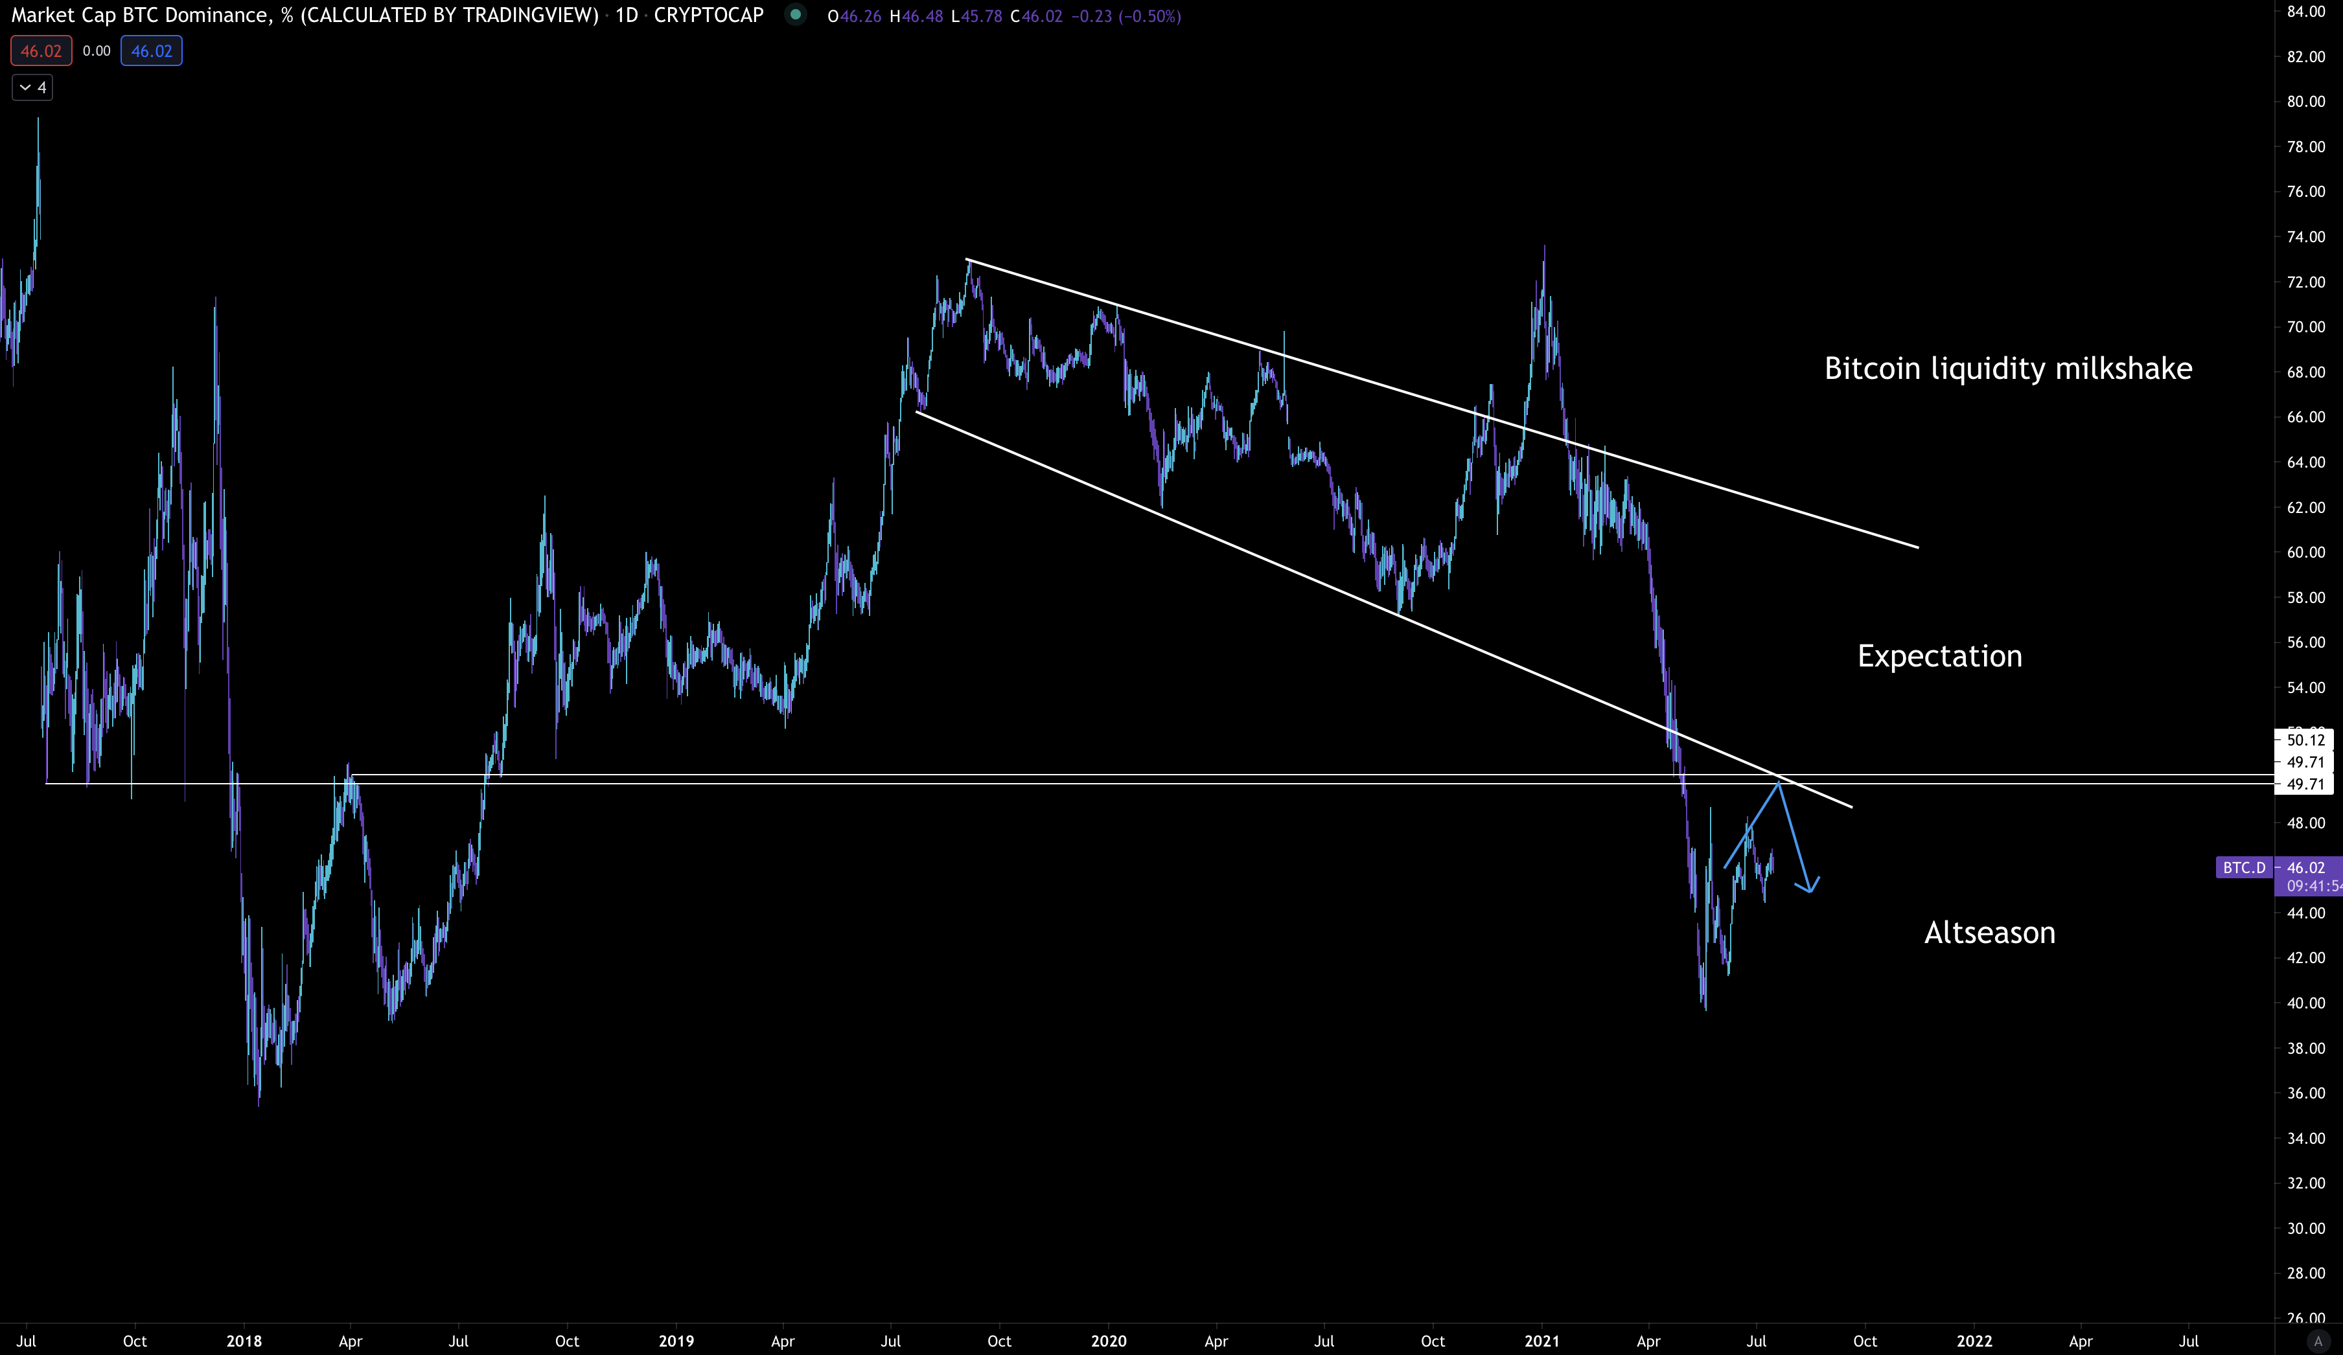Click the purple BTC.D symbol label tag
This screenshot has width=2343, height=1355.
coord(2243,867)
